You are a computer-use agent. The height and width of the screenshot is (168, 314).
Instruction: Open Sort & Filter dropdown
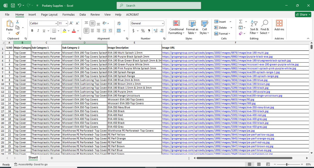[254, 27]
